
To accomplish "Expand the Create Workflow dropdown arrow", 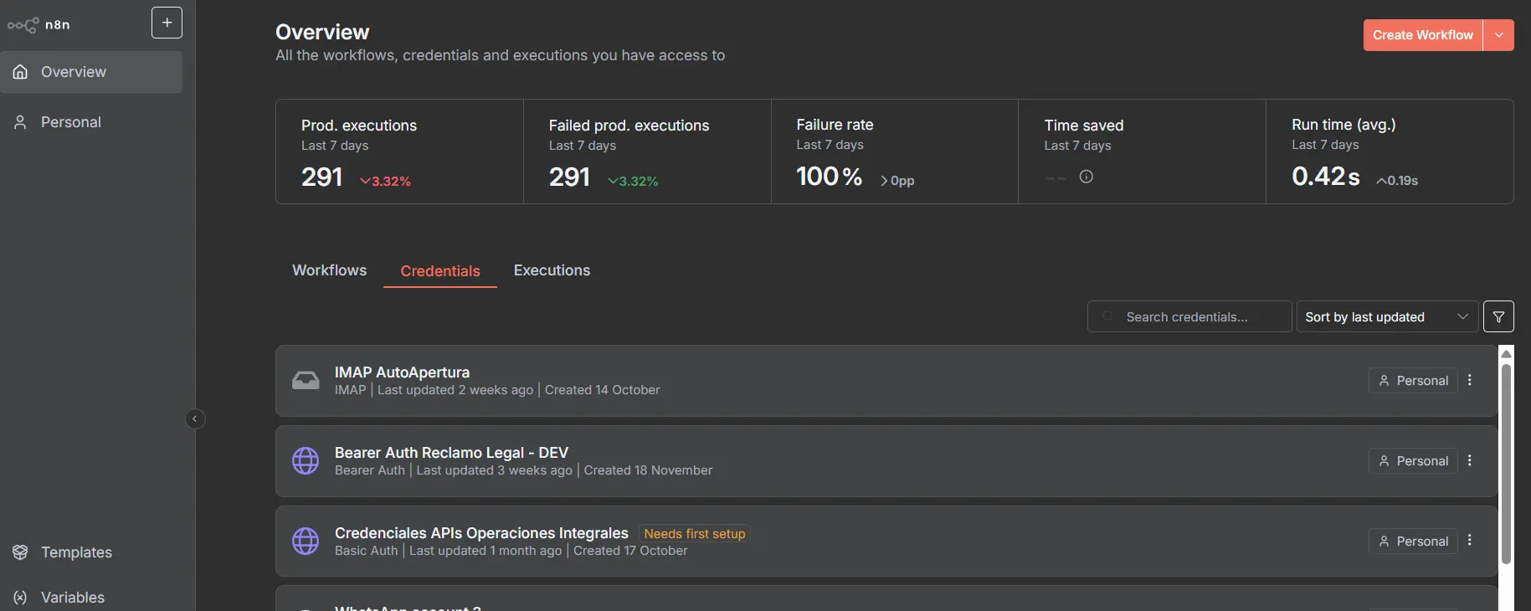I will [x=1498, y=35].
